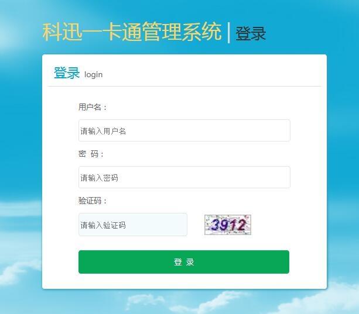Refresh the 3912 captcha image
Viewport: 359px width, 314px height.
(228, 225)
